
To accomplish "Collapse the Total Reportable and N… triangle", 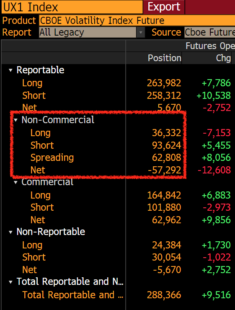I will coord(10,282).
